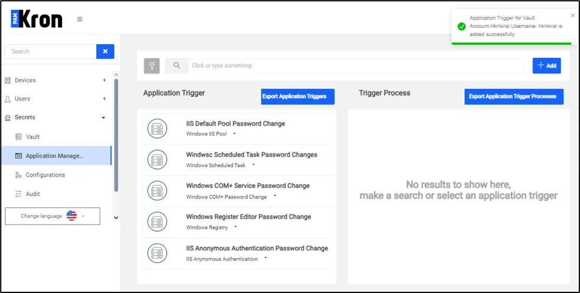Click the Secrets sidebar icon
Viewport: 580px width, 293px height.
point(8,118)
